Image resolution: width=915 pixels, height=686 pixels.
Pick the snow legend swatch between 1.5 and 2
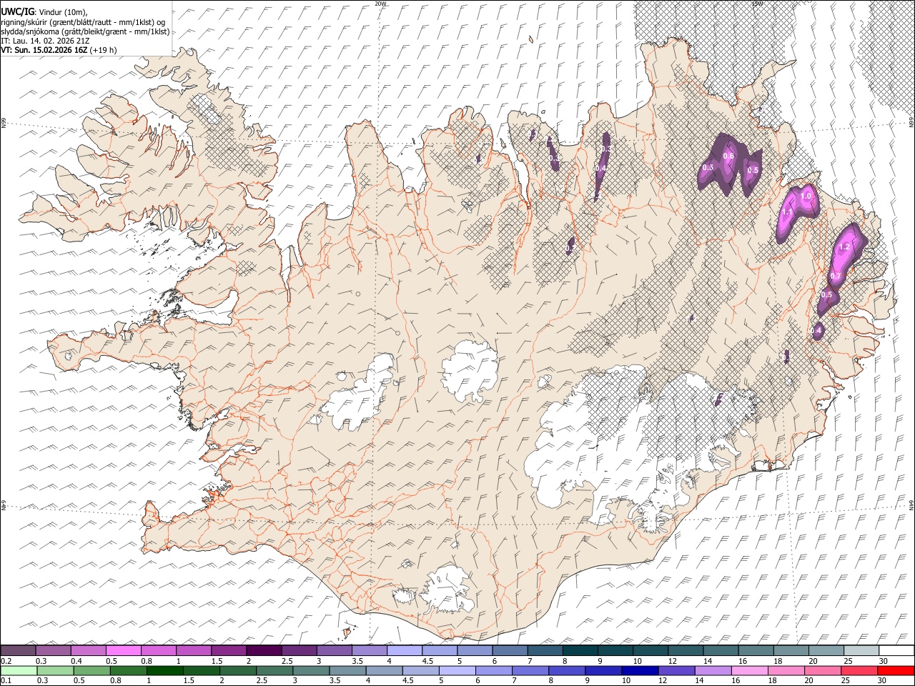pos(228,650)
